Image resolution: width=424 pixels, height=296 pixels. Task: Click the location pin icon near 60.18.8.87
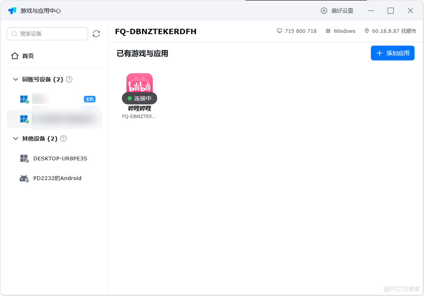366,30
